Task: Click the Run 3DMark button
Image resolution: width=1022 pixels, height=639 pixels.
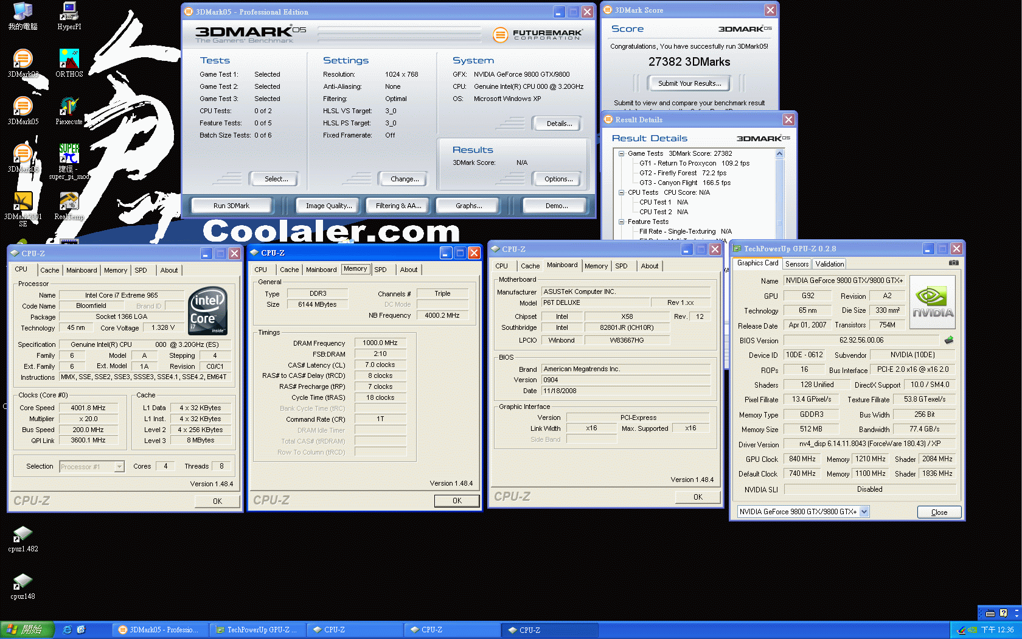Action: coord(231,206)
